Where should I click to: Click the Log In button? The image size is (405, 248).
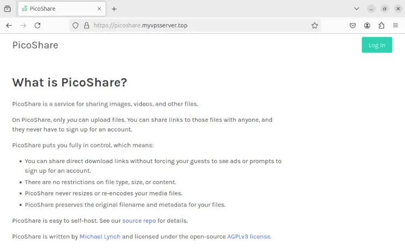pyautogui.click(x=377, y=45)
